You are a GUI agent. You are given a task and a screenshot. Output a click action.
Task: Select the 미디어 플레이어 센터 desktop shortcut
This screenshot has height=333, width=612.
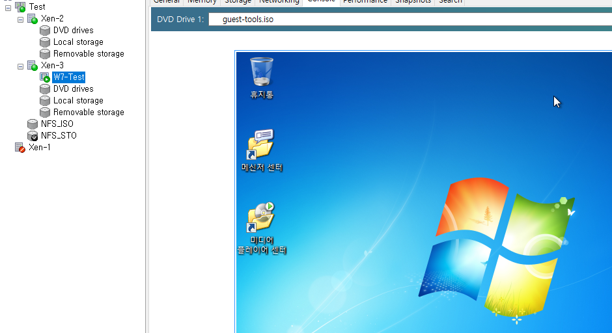(262, 228)
